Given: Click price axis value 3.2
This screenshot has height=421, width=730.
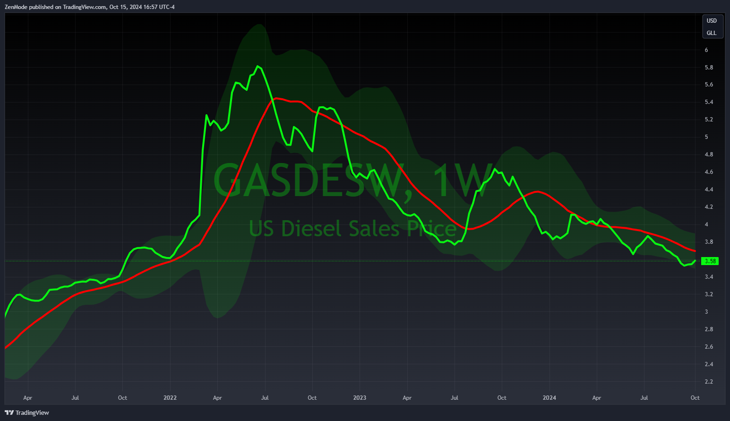Looking at the screenshot, I should click(709, 295).
